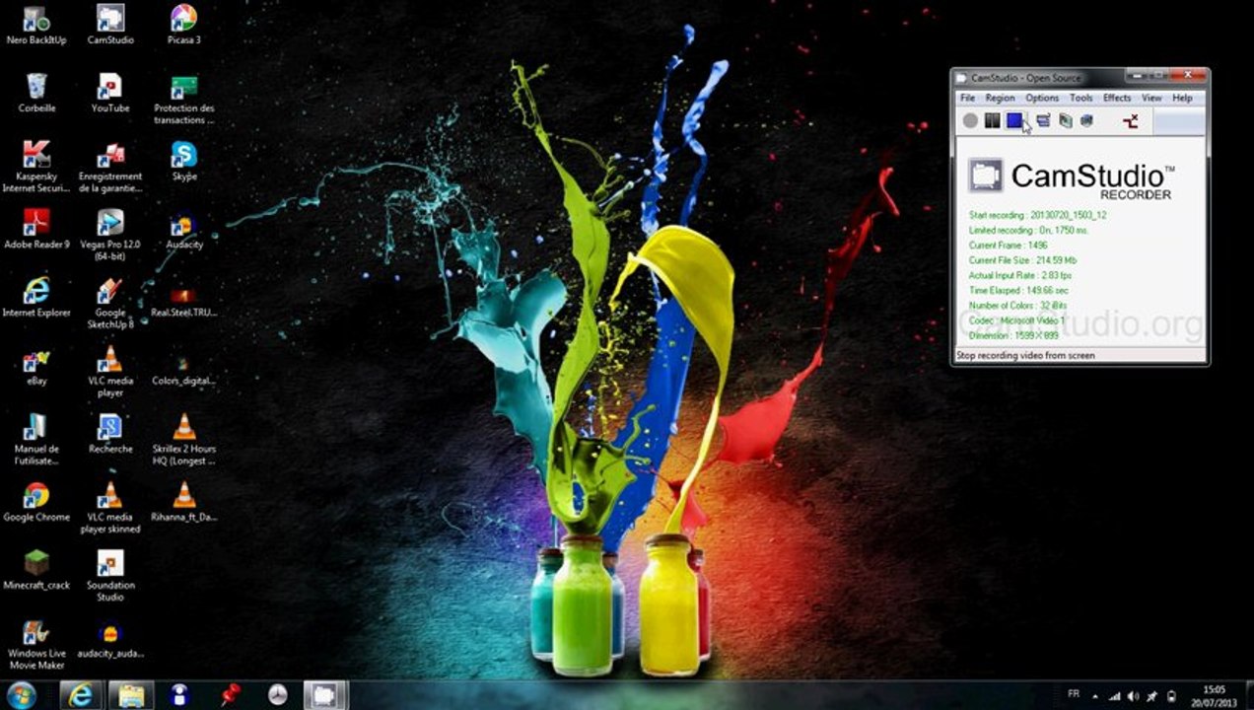Select the Rihanna_ft_Da file icon

point(184,501)
